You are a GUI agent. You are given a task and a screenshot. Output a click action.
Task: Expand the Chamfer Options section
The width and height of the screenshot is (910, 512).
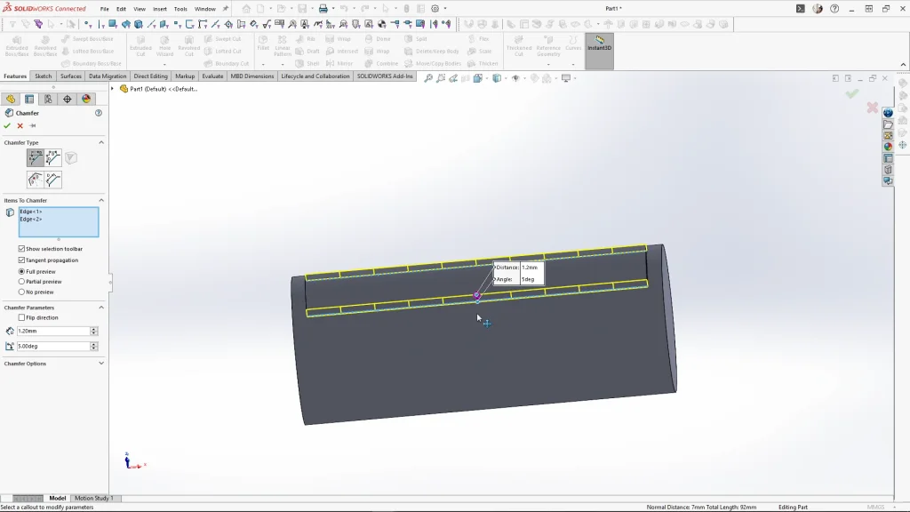point(101,364)
